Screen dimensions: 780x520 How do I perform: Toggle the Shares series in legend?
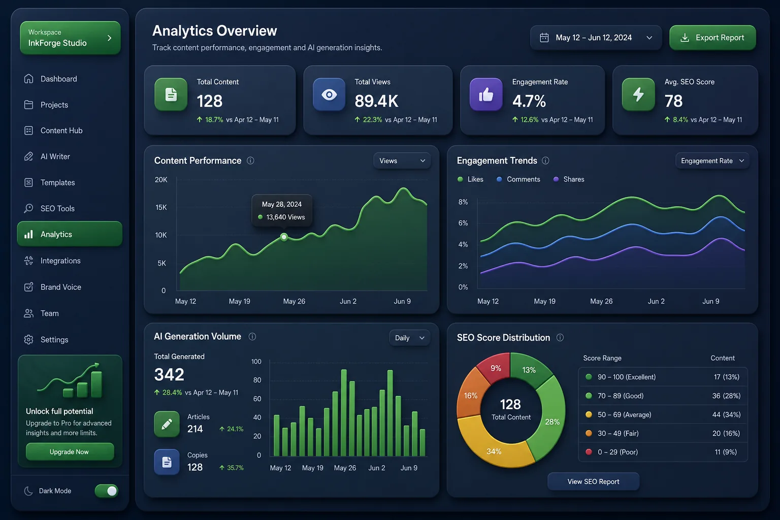click(x=568, y=179)
